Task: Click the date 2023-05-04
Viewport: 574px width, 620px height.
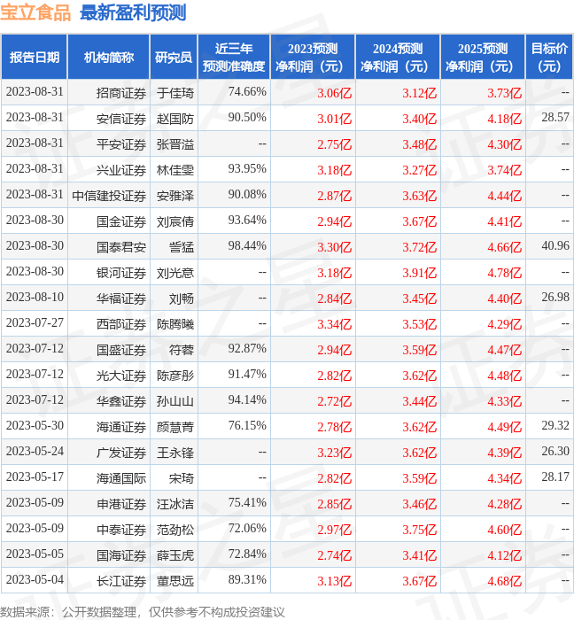Action: (35, 580)
